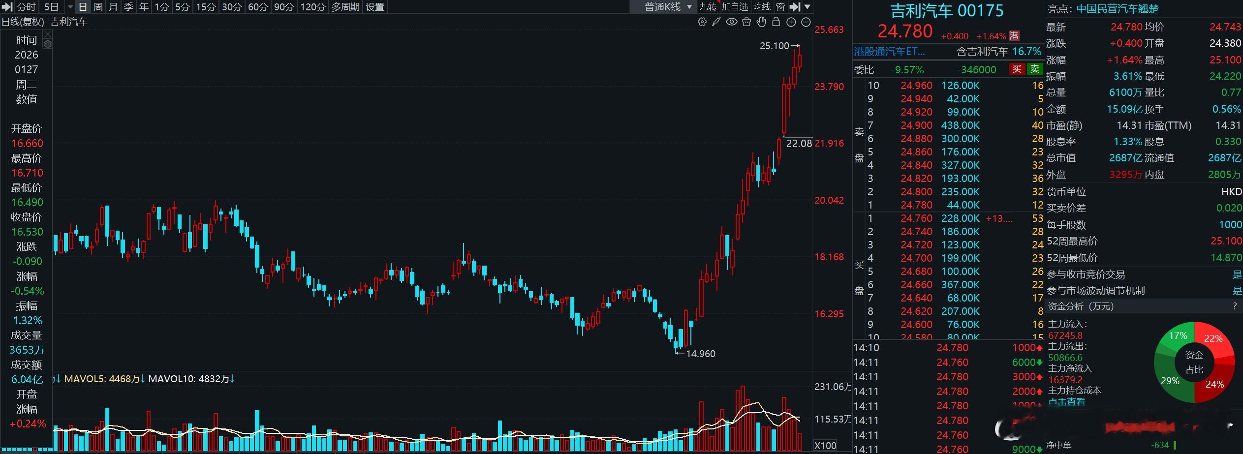Open the 港股通汽车ET... related ETF link

pyautogui.click(x=889, y=51)
